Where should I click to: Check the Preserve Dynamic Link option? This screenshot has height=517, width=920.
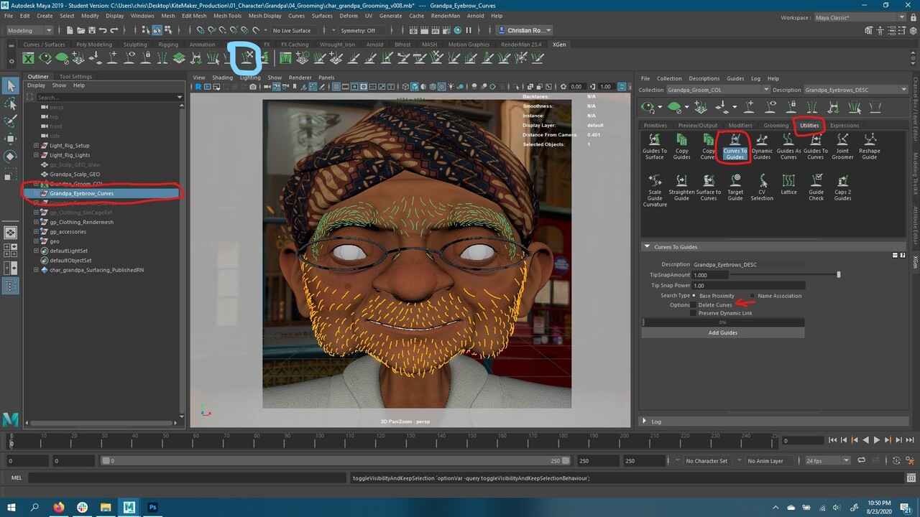(693, 313)
